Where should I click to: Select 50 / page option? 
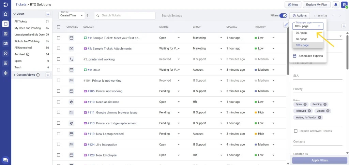tap(308, 39)
